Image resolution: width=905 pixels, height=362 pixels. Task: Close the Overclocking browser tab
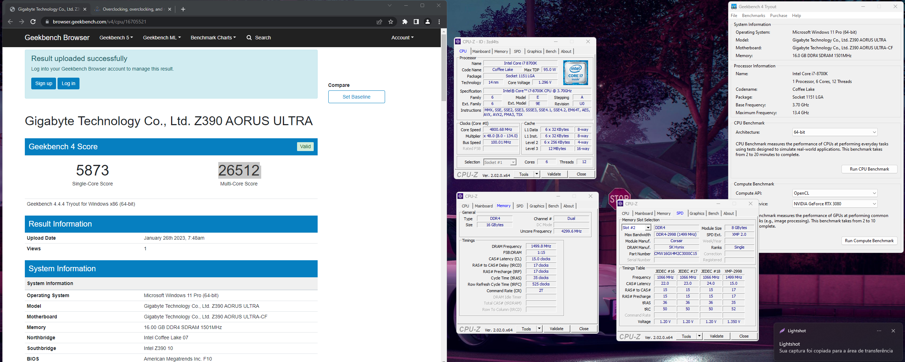pos(169,9)
